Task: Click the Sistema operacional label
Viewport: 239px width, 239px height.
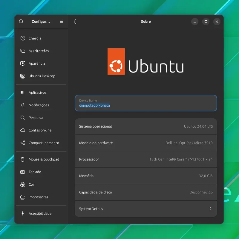Action: coord(95,126)
